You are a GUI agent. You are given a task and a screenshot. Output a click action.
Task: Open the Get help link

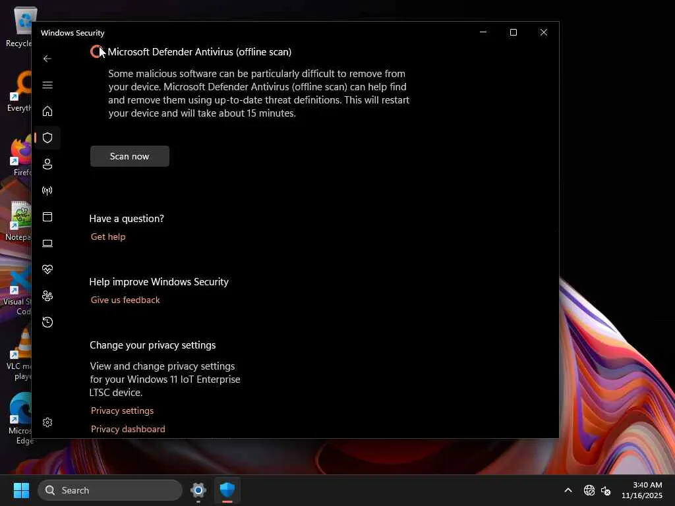point(108,237)
